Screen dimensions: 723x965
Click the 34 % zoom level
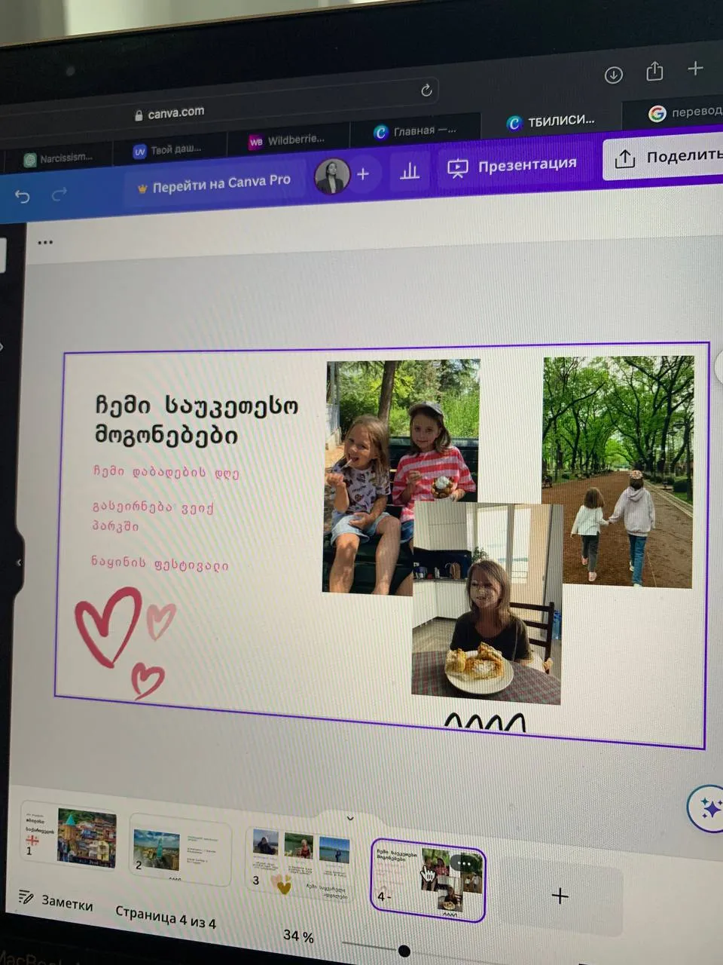[298, 936]
